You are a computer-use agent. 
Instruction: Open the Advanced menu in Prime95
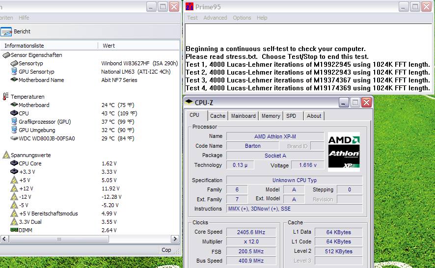tap(215, 18)
